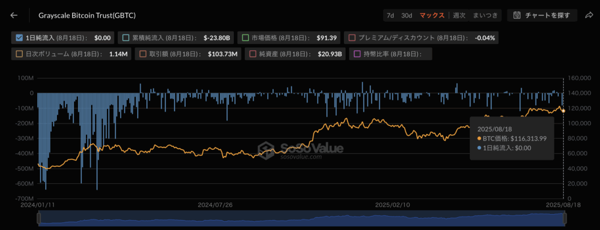
Task: Click the 2024/07/26 x-axis label
Action: click(215, 204)
